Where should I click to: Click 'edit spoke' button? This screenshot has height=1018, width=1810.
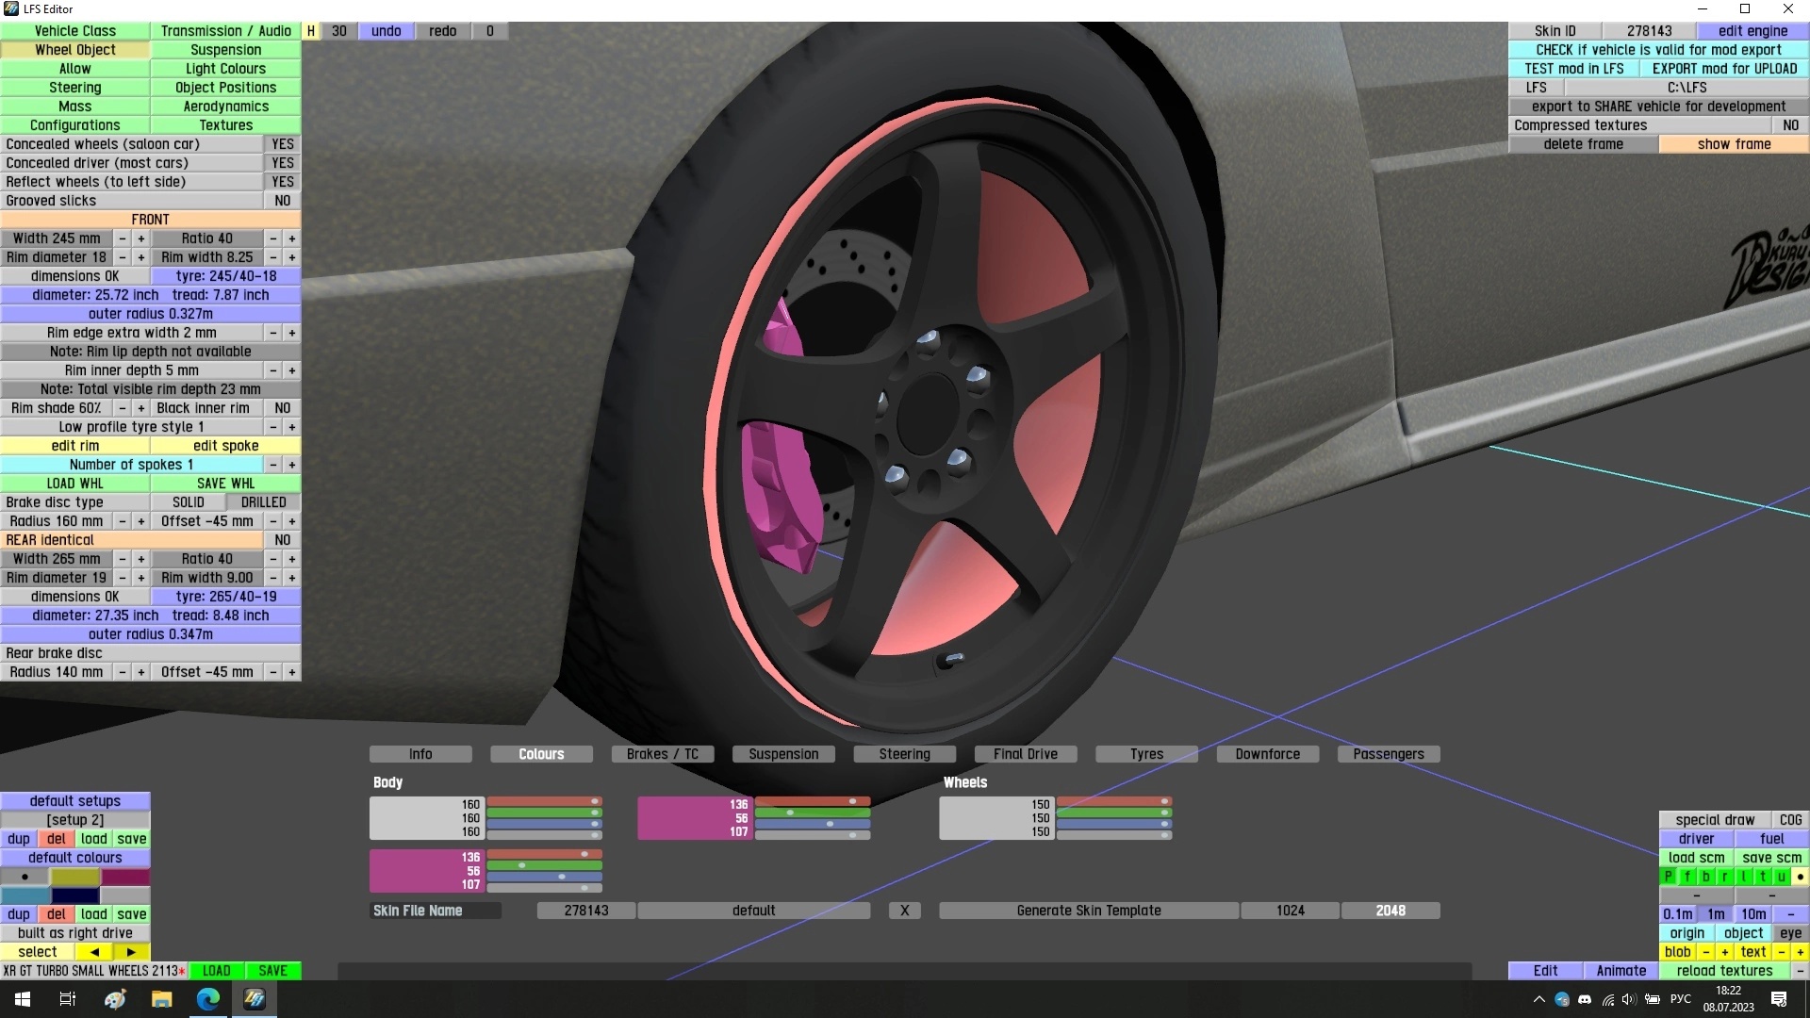pyautogui.click(x=225, y=446)
